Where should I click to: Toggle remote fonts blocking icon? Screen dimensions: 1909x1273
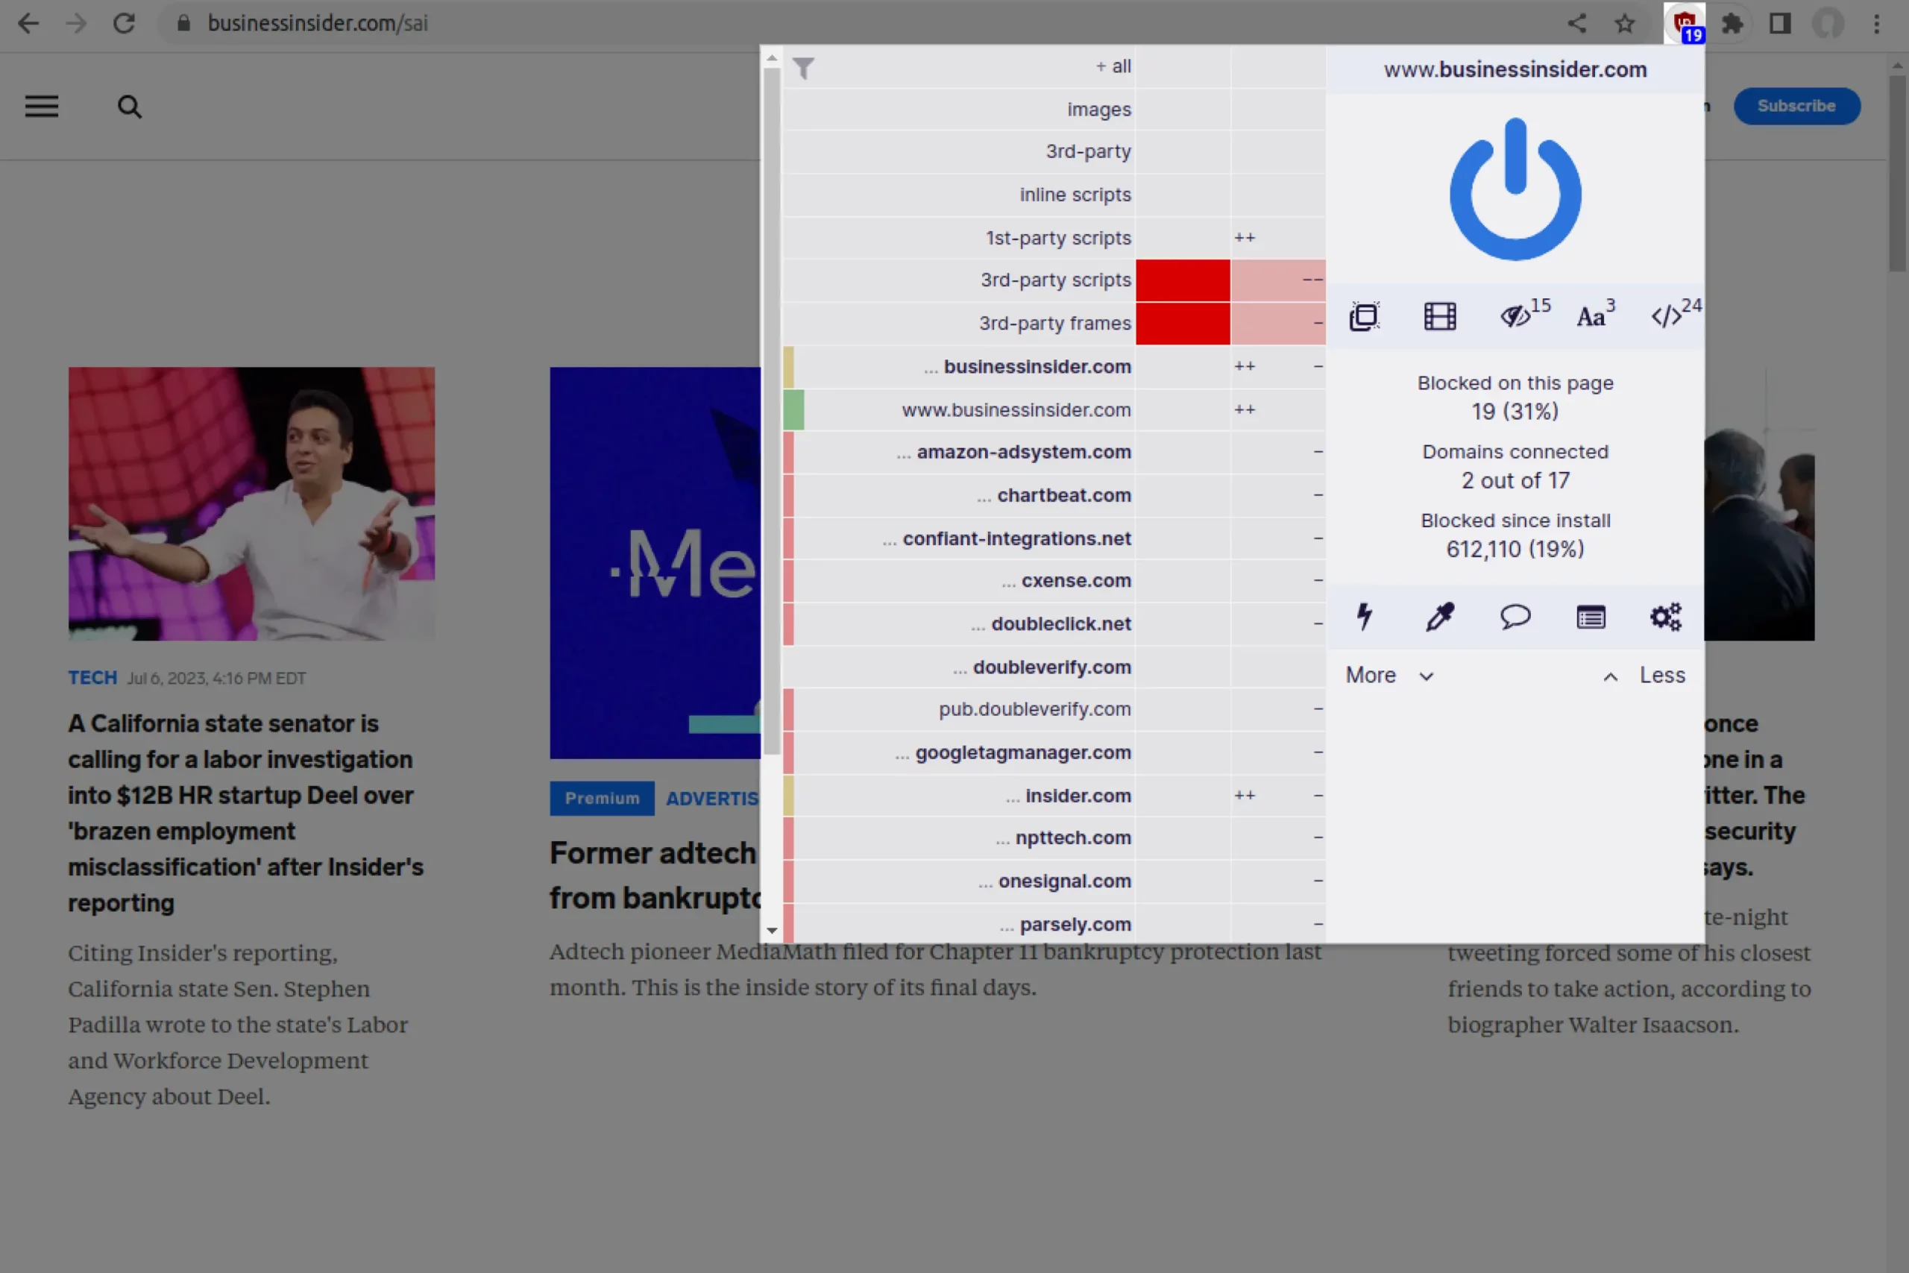pyautogui.click(x=1591, y=315)
